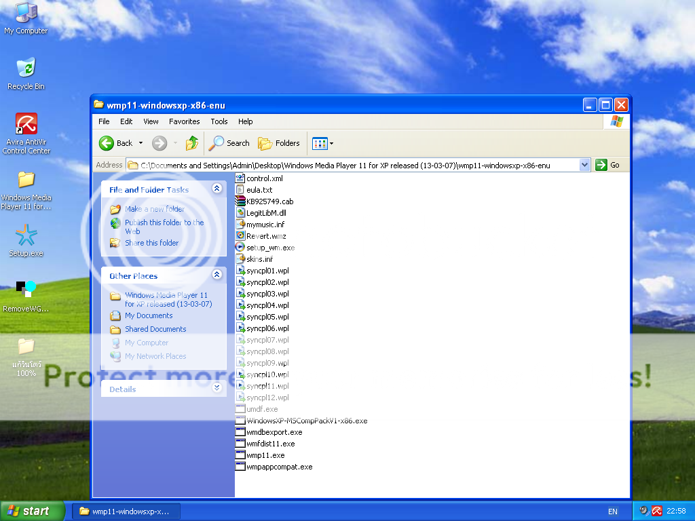Open the Help menu
Image resolution: width=695 pixels, height=521 pixels.
[x=245, y=121]
